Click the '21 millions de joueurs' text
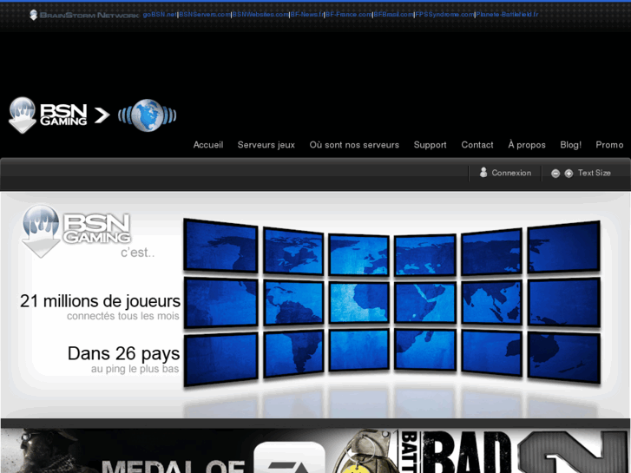Screen dimensions: 631x473 click(100, 301)
